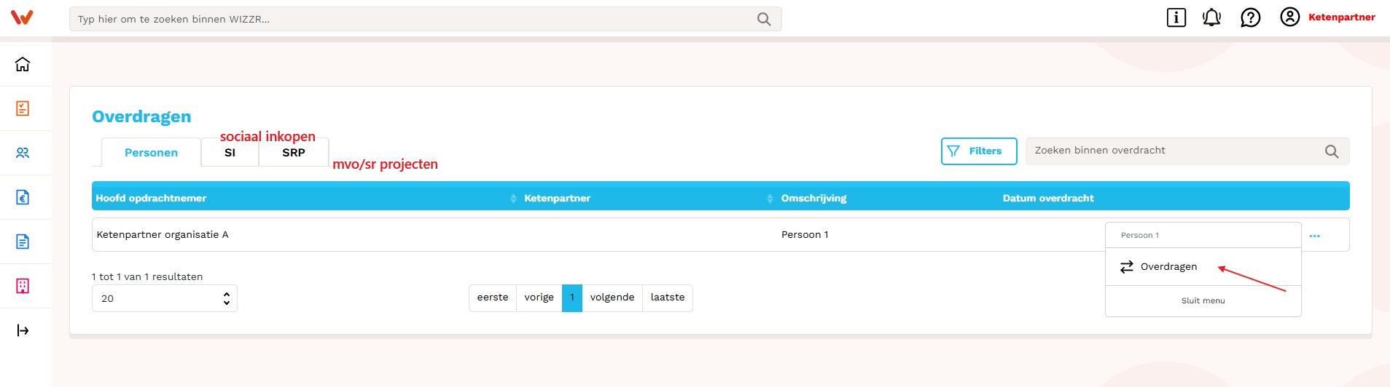Click the WIZZR logo
1390x387 pixels.
[22, 17]
